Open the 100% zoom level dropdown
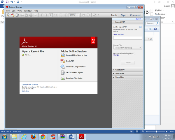 78,15
